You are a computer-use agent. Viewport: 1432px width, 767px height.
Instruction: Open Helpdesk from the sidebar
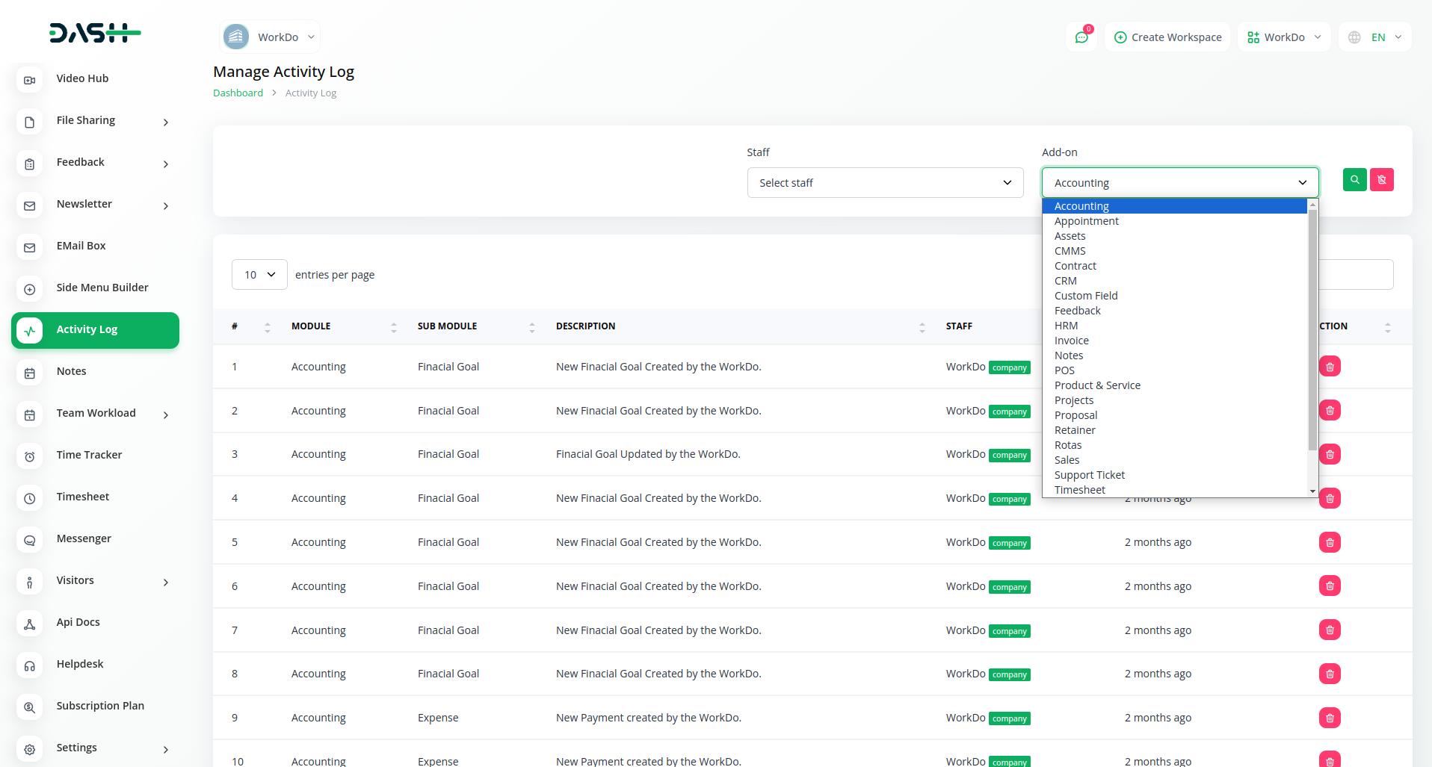point(80,664)
